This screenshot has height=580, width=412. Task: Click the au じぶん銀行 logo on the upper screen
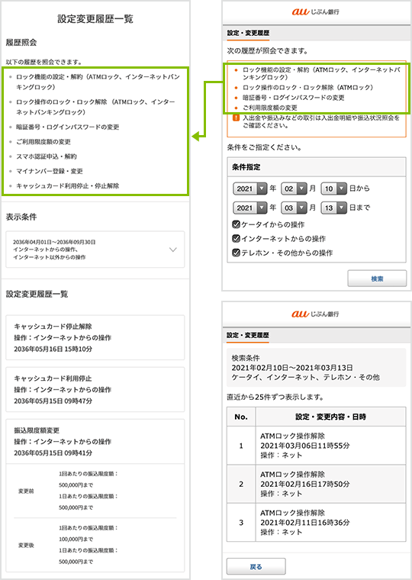315,12
